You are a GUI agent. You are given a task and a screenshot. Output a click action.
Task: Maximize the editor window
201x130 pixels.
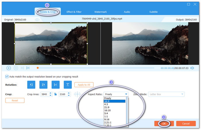tap(189, 4)
